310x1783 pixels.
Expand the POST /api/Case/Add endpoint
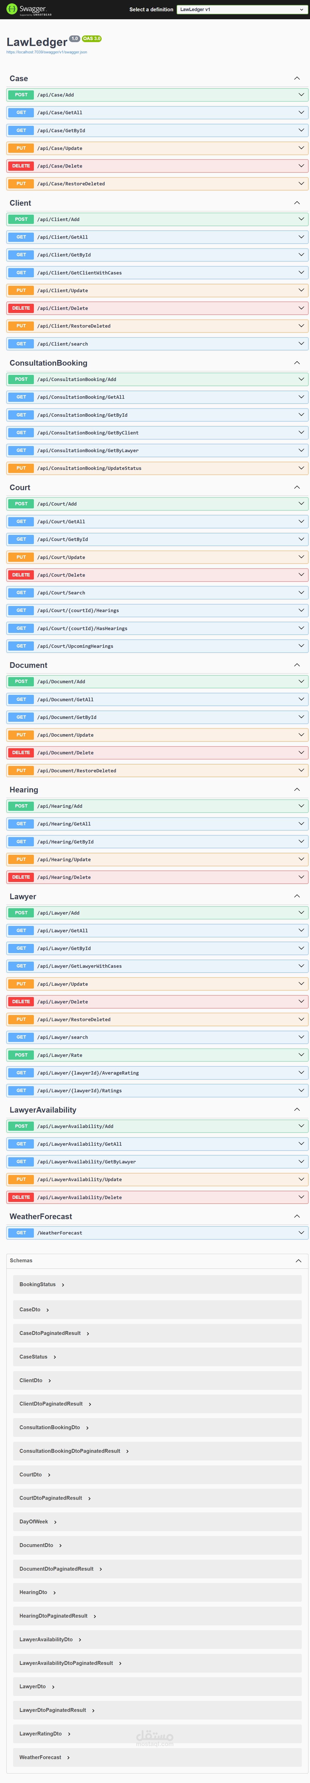coord(55,95)
